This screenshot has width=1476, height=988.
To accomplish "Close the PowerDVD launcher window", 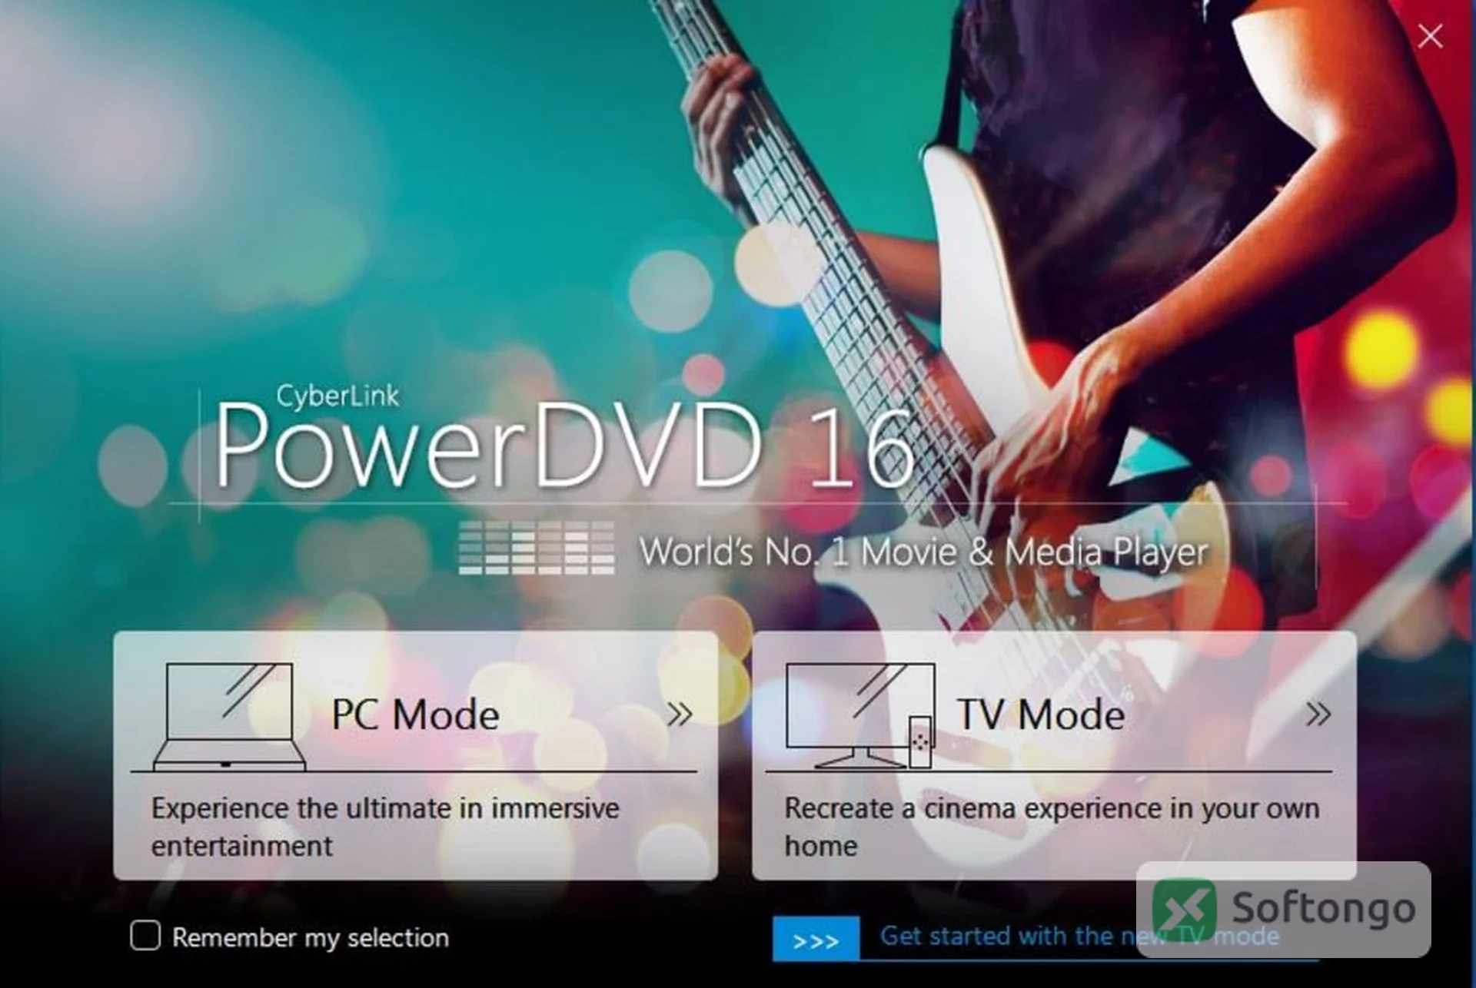I will pyautogui.click(x=1430, y=36).
